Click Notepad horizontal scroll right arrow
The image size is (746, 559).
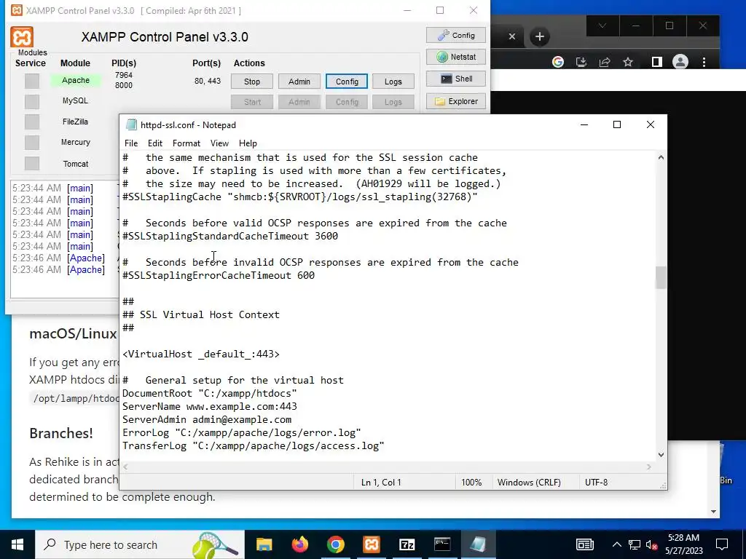point(648,467)
